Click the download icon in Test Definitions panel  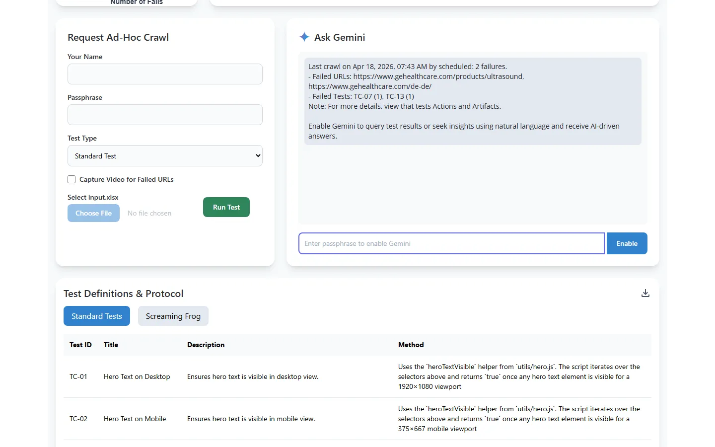(x=645, y=293)
